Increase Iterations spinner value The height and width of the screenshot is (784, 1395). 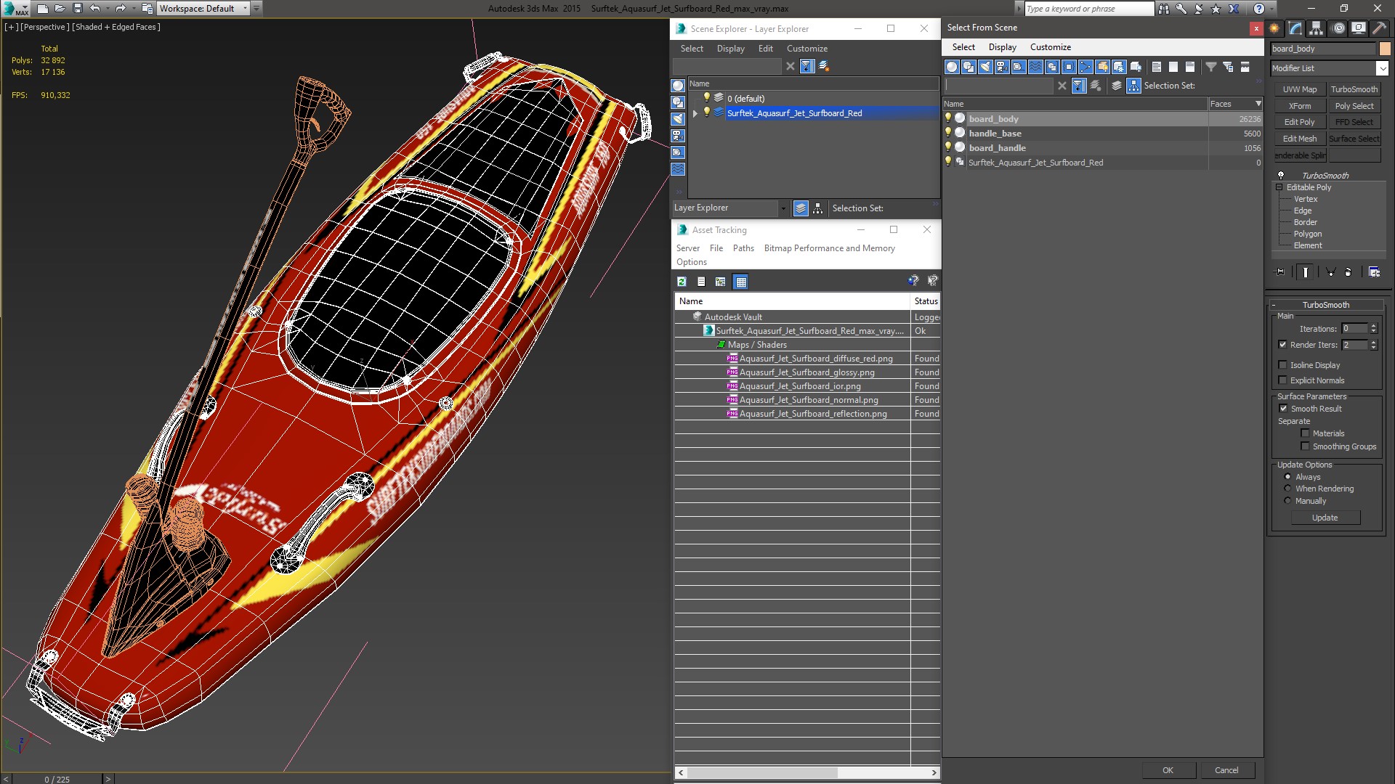(1373, 326)
